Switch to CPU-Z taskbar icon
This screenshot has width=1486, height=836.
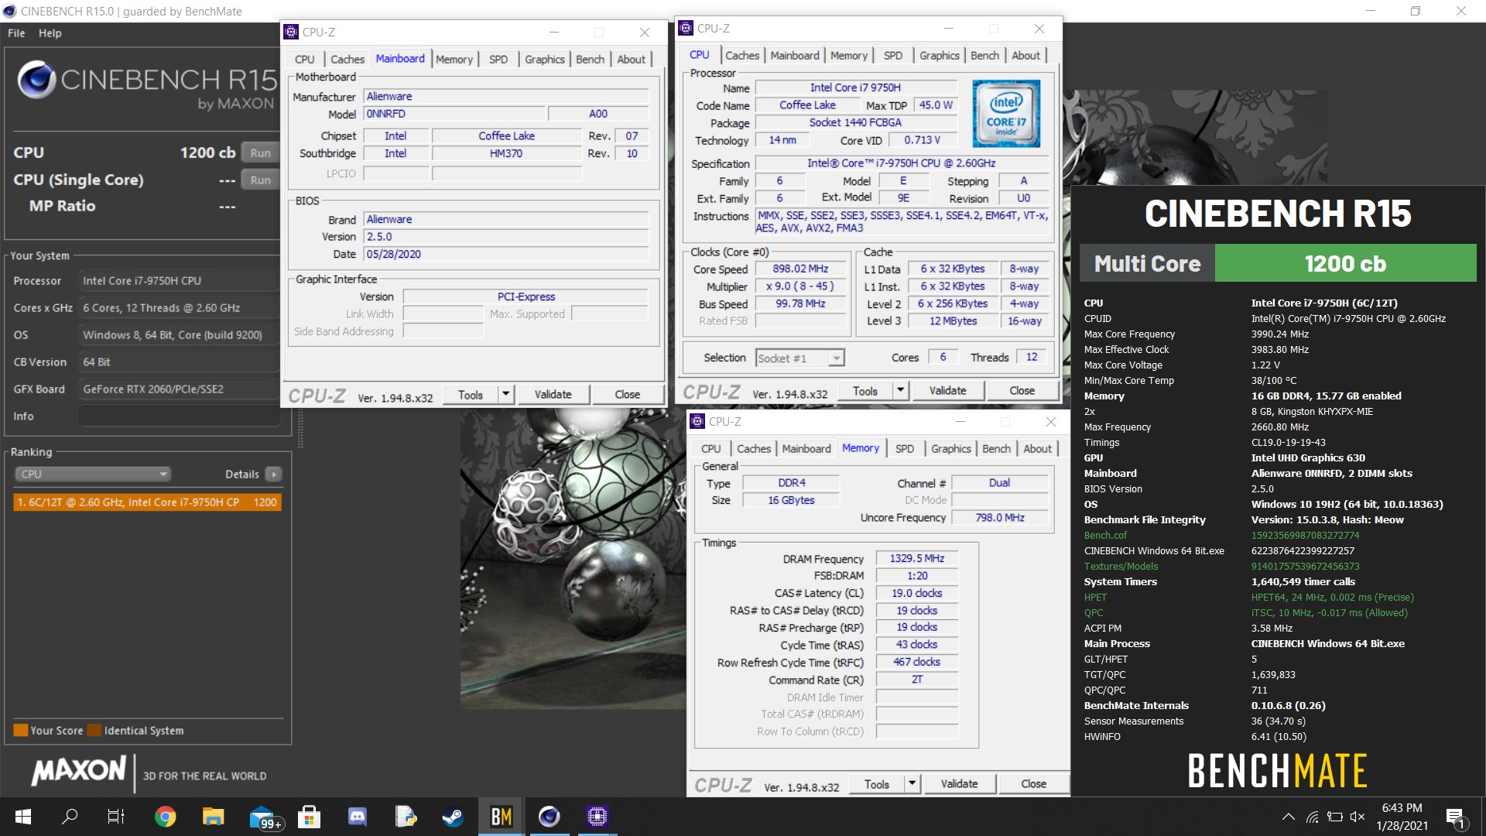597,817
